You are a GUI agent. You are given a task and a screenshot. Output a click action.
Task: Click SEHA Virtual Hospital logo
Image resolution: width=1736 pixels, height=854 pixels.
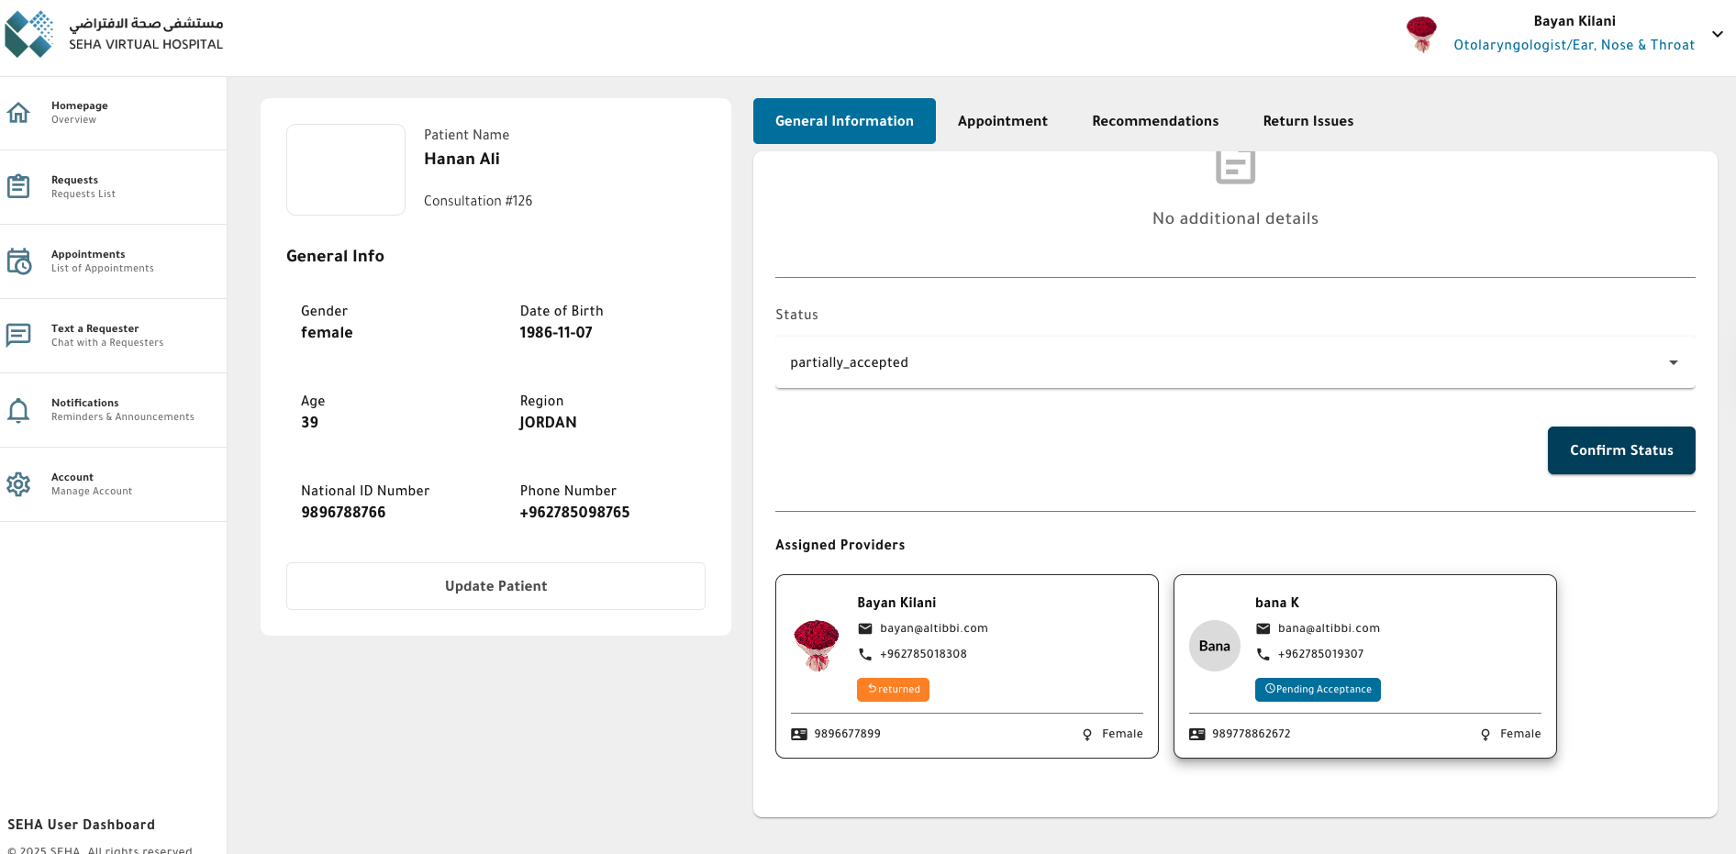[x=29, y=34]
